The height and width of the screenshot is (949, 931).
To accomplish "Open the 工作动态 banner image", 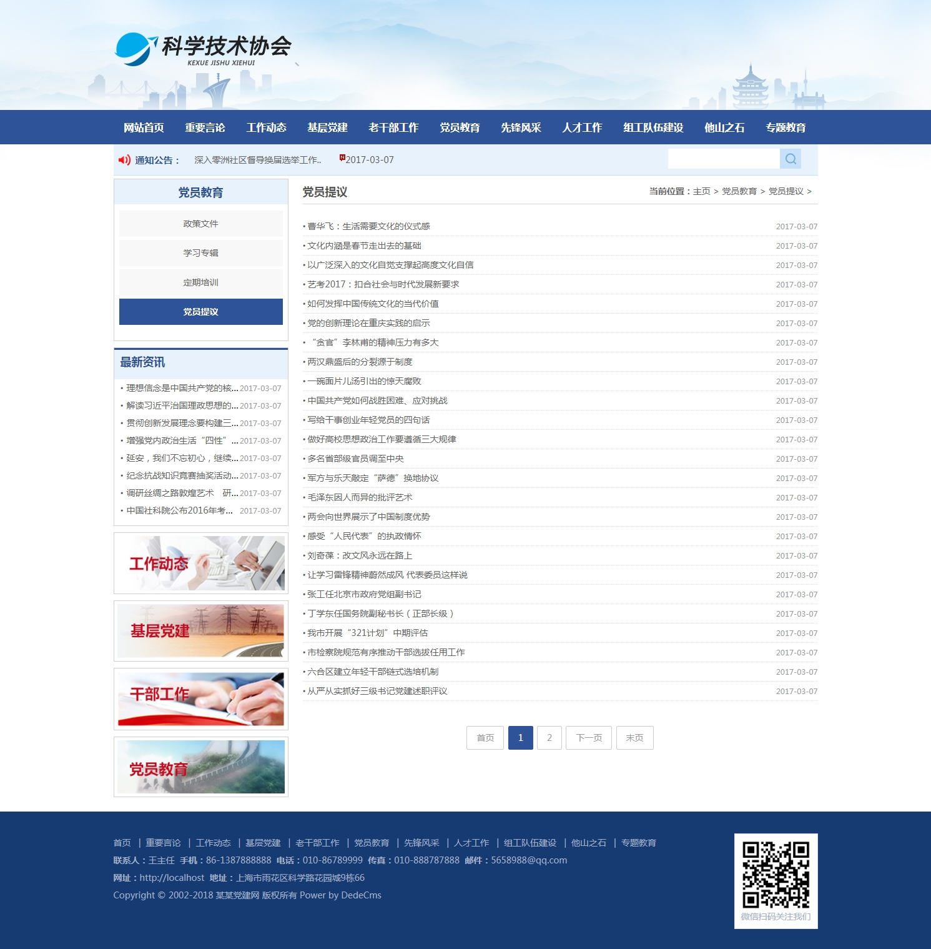I will 201,564.
